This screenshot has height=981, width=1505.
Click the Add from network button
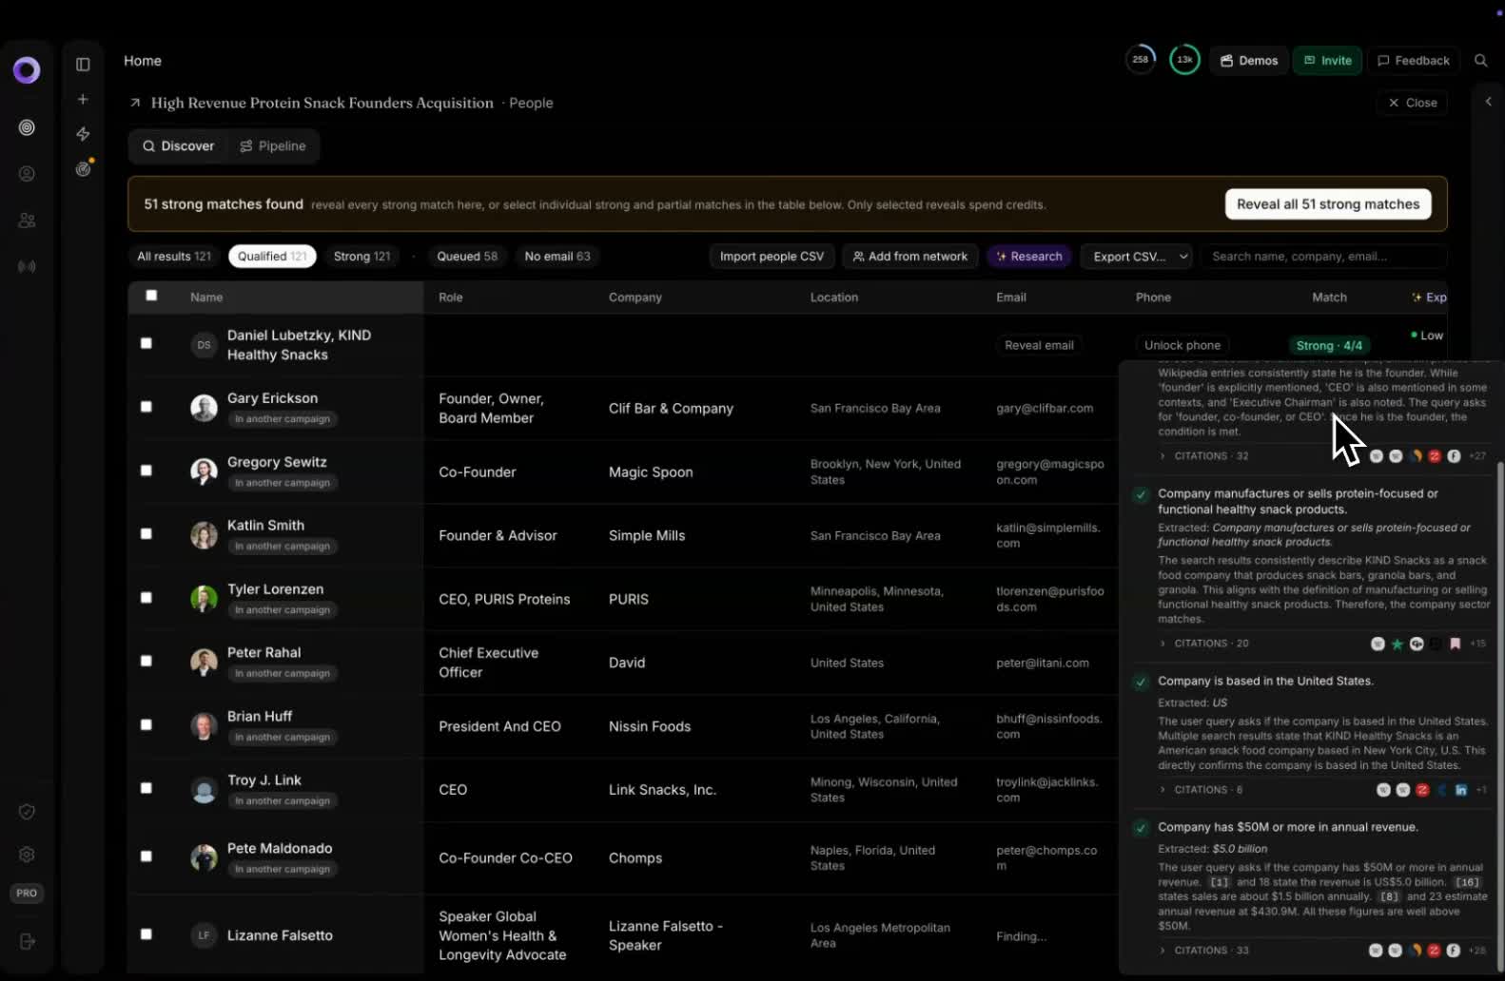(x=910, y=257)
